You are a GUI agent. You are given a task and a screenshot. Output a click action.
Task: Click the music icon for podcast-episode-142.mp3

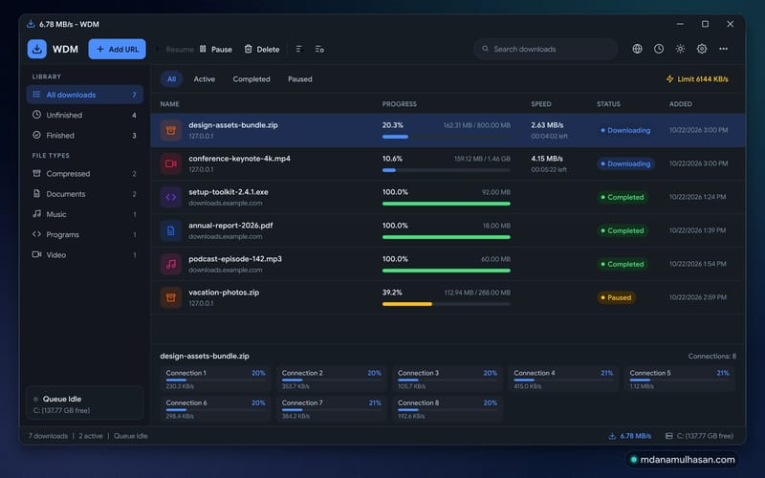[171, 264]
